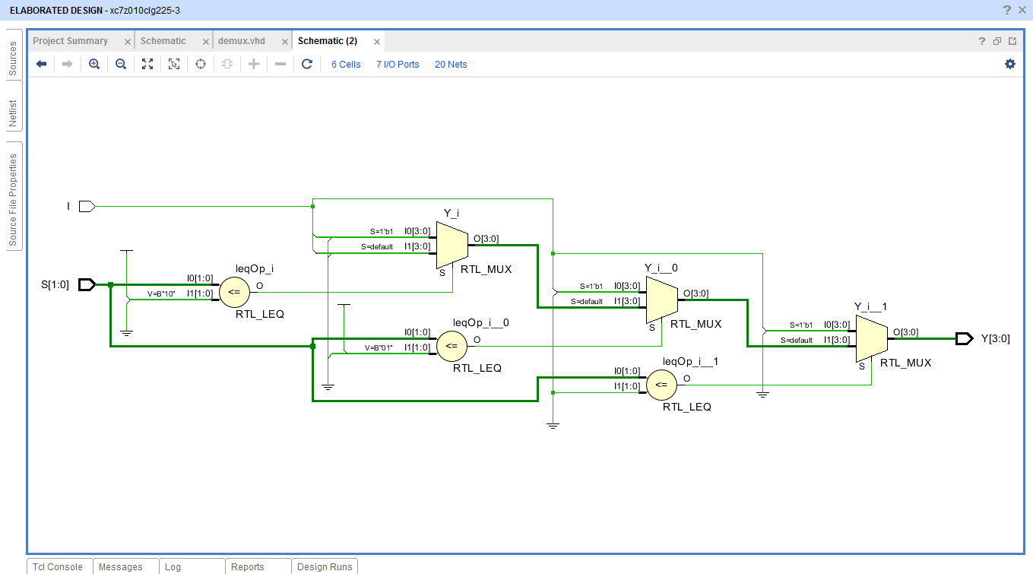Screen dimensions: 1033x574
Task: Click the crosshair select icon in toolbar
Action: click(201, 65)
